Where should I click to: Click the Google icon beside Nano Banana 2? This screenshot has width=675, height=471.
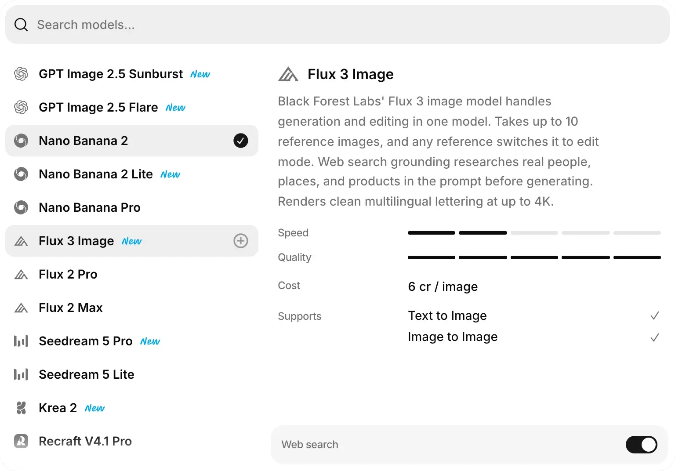21,141
